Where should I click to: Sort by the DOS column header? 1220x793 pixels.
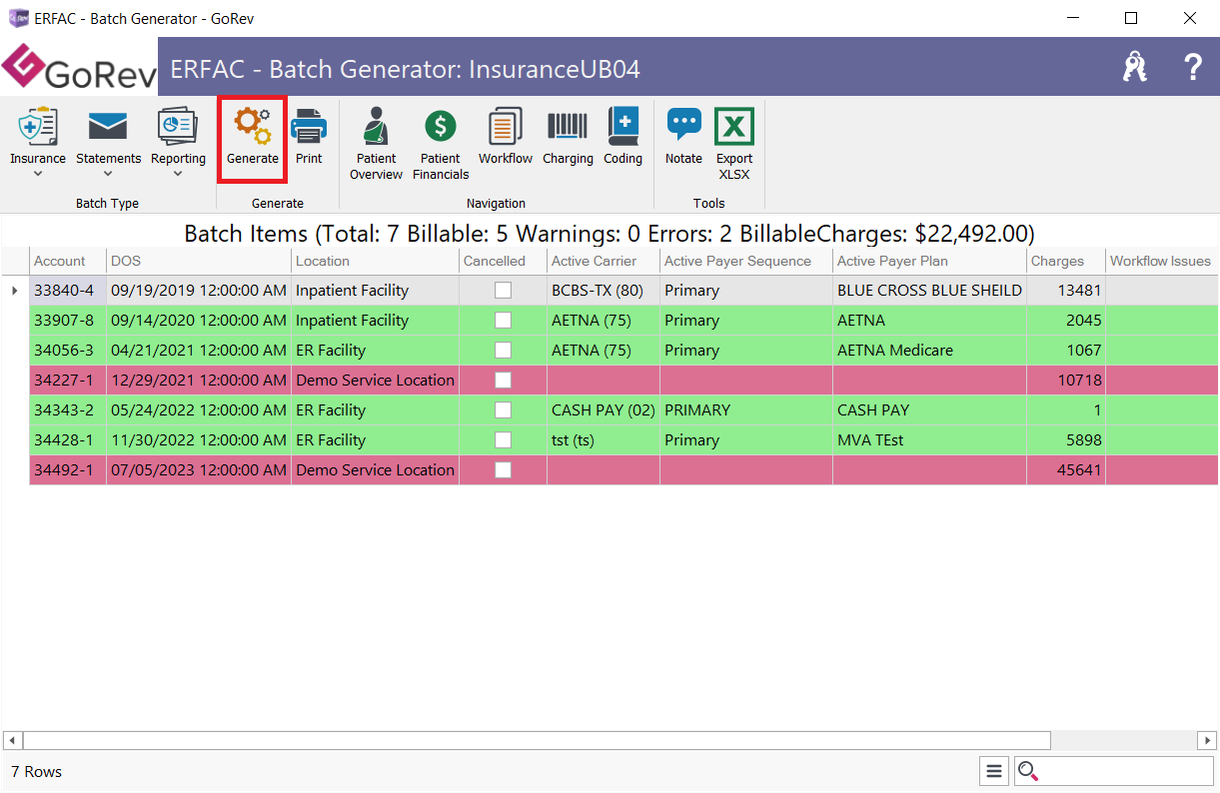199,261
